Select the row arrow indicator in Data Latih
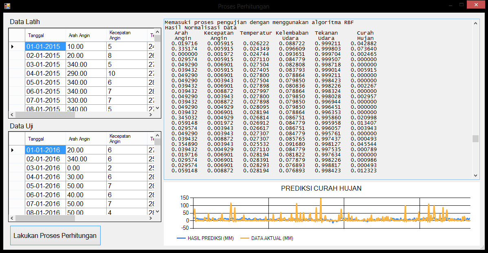This screenshot has width=488, height=253. tap(13, 46)
